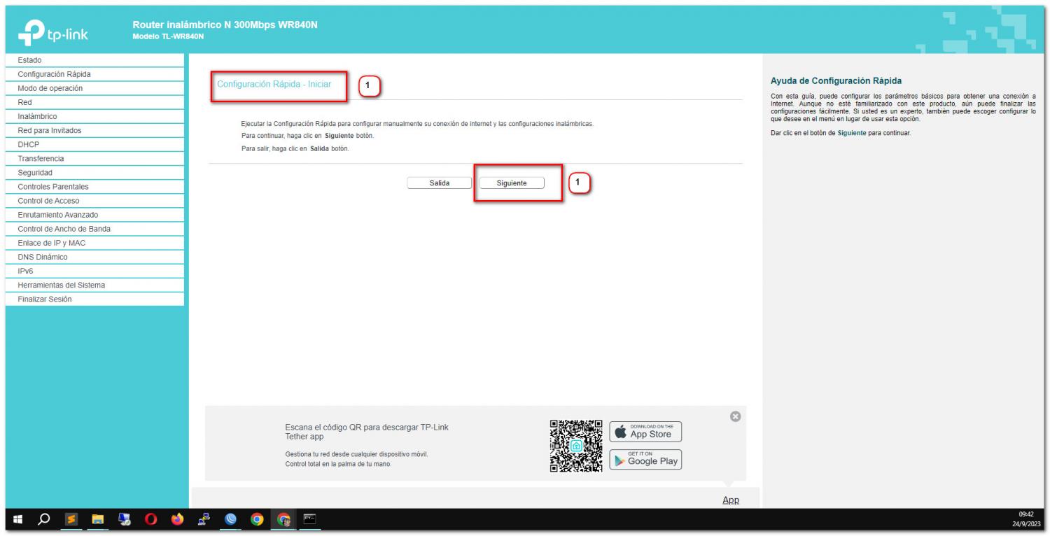
Task: Open Enlace de IP y MAC
Action: click(x=94, y=243)
